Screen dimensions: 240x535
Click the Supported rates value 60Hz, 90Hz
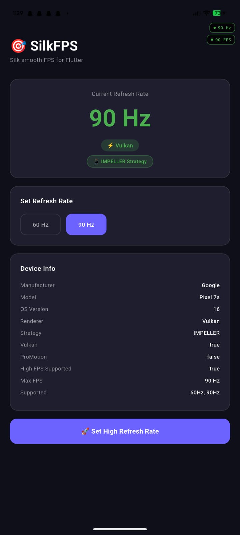205,392
